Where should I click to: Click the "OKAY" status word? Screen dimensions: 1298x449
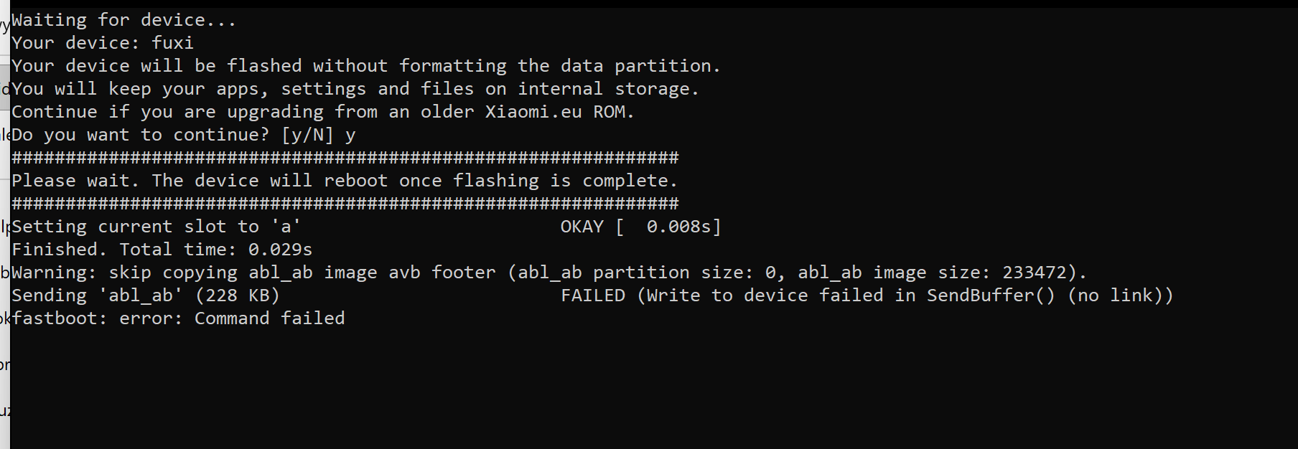click(582, 227)
